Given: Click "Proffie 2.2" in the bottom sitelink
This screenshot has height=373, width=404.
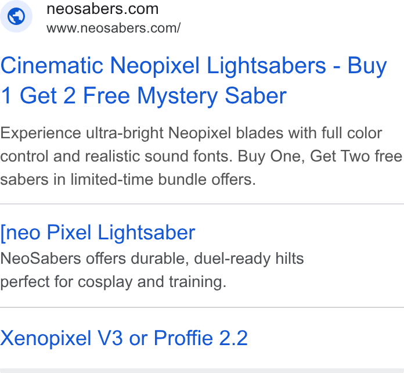Looking at the screenshot, I should tap(201, 338).
